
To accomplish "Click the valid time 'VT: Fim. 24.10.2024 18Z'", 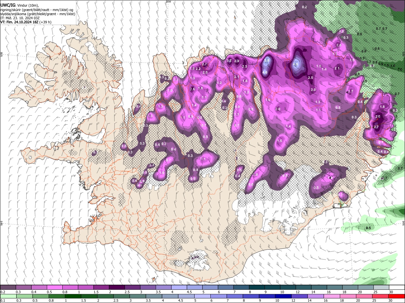I will point(20,22).
